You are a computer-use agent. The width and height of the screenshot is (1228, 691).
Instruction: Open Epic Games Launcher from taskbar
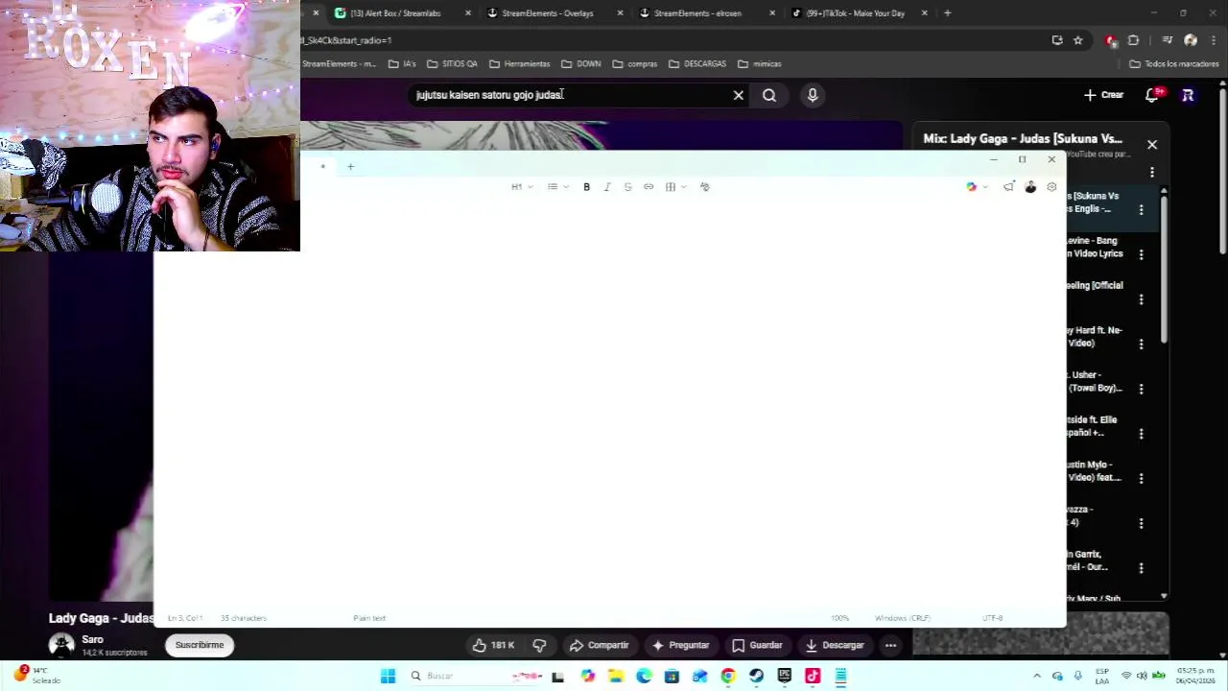(785, 677)
